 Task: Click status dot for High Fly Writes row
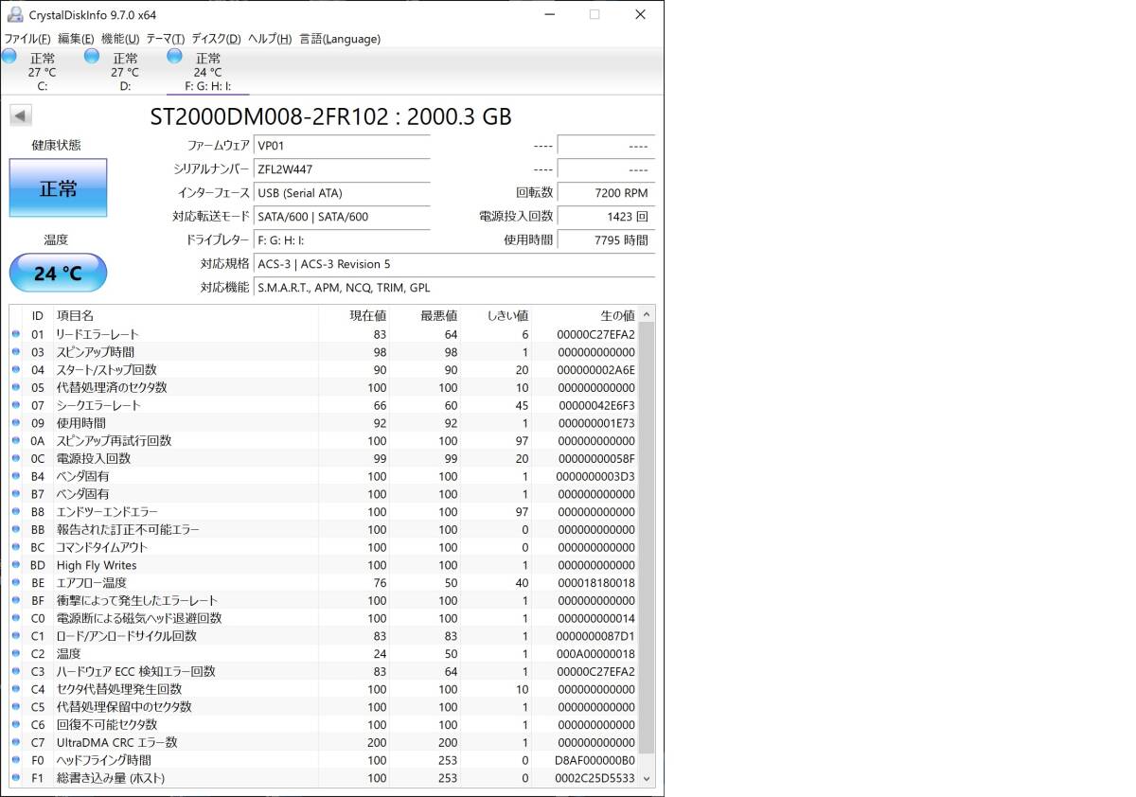[15, 565]
